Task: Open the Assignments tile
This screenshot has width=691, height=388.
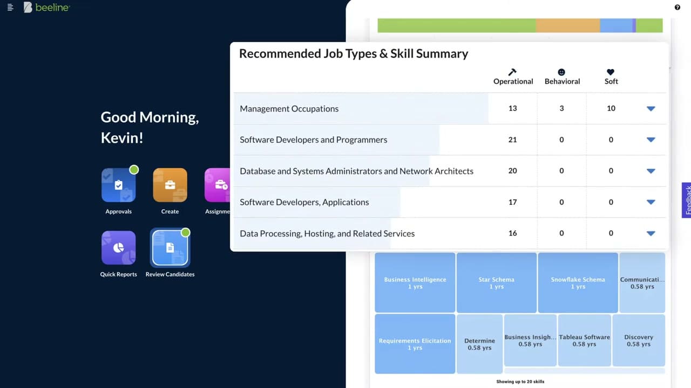Action: (x=217, y=185)
